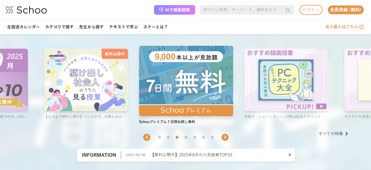371x170 pixels.
Task: Click the next slide arrow
Action: coord(225,137)
